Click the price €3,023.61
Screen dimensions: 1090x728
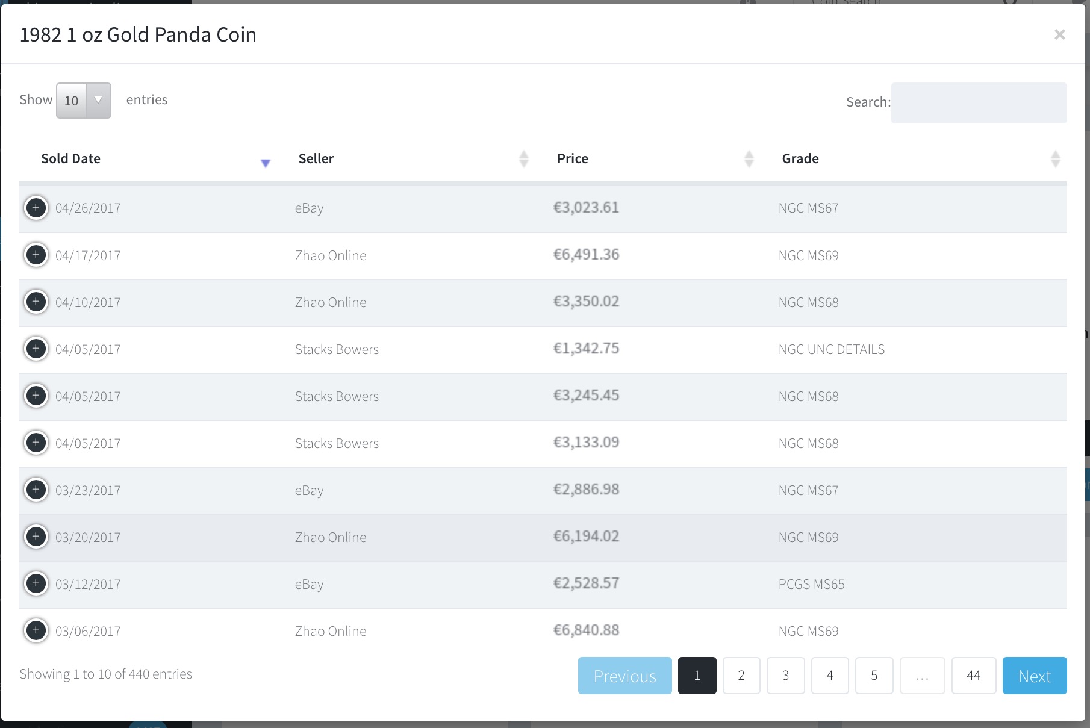coord(587,208)
